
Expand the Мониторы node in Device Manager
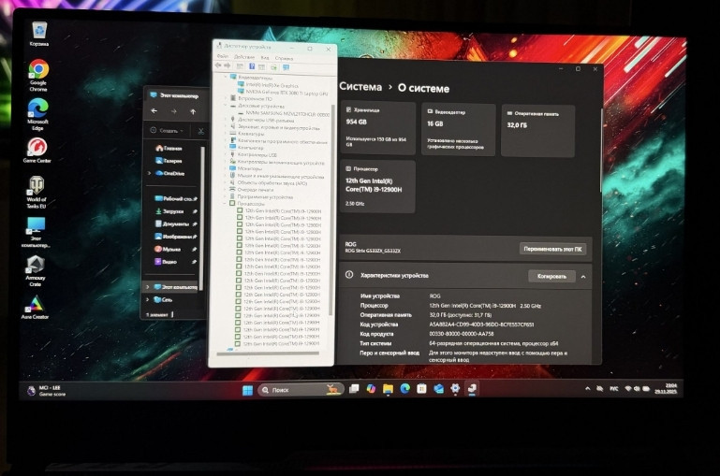pyautogui.click(x=227, y=167)
